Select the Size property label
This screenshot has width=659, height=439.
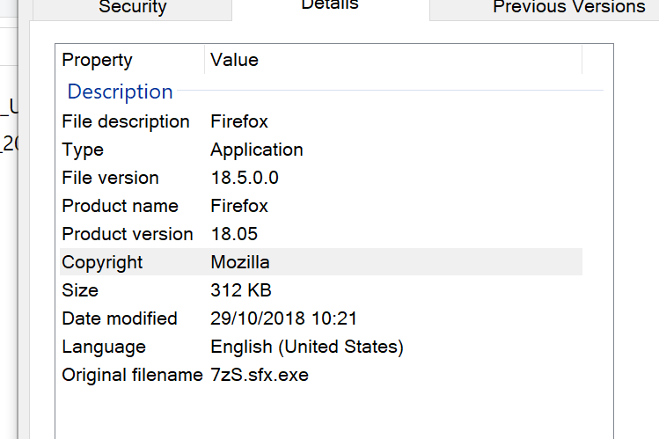[80, 290]
